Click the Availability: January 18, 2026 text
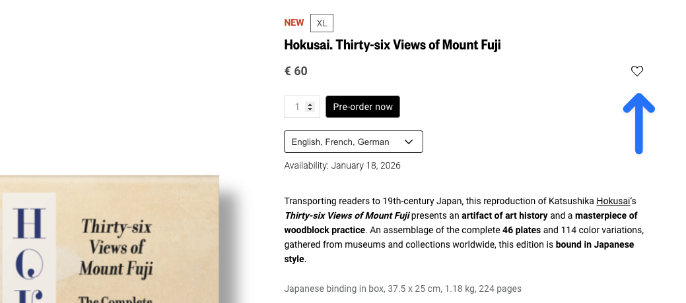 [x=342, y=165]
